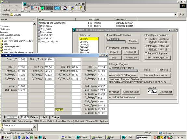Click the yellow circle system tray icon
187x140 pixels.
pos(162,137)
